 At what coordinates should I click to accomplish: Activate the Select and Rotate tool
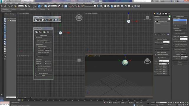tap(42, 6)
